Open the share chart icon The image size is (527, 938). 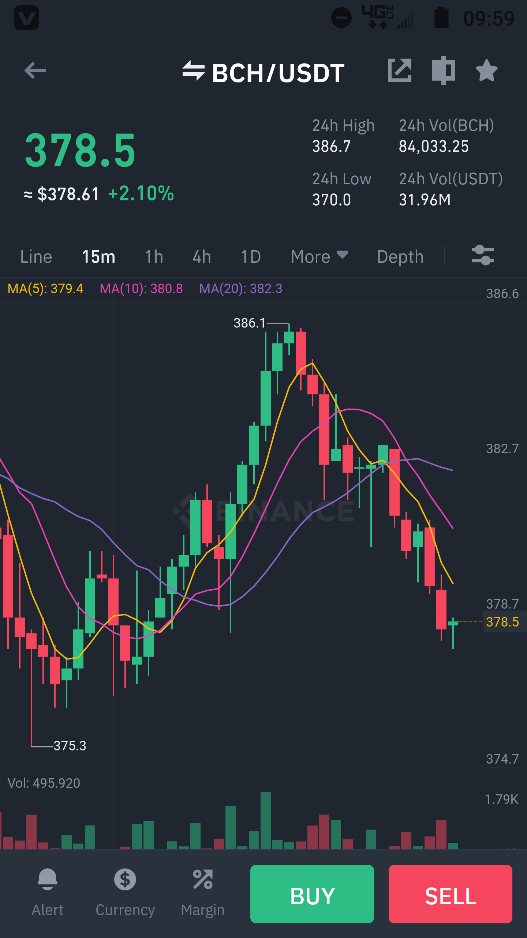click(400, 70)
